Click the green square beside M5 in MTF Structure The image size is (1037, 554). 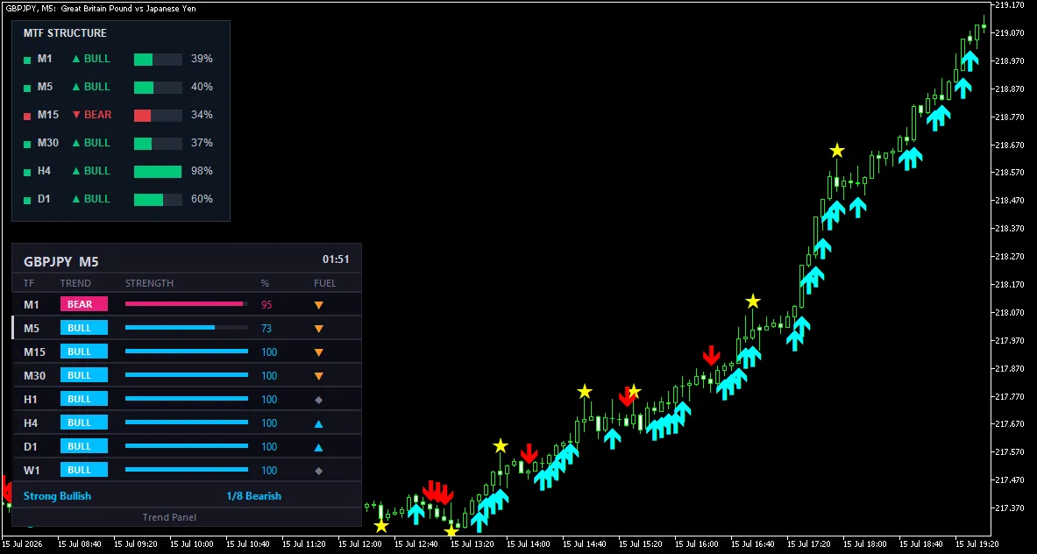coord(27,88)
